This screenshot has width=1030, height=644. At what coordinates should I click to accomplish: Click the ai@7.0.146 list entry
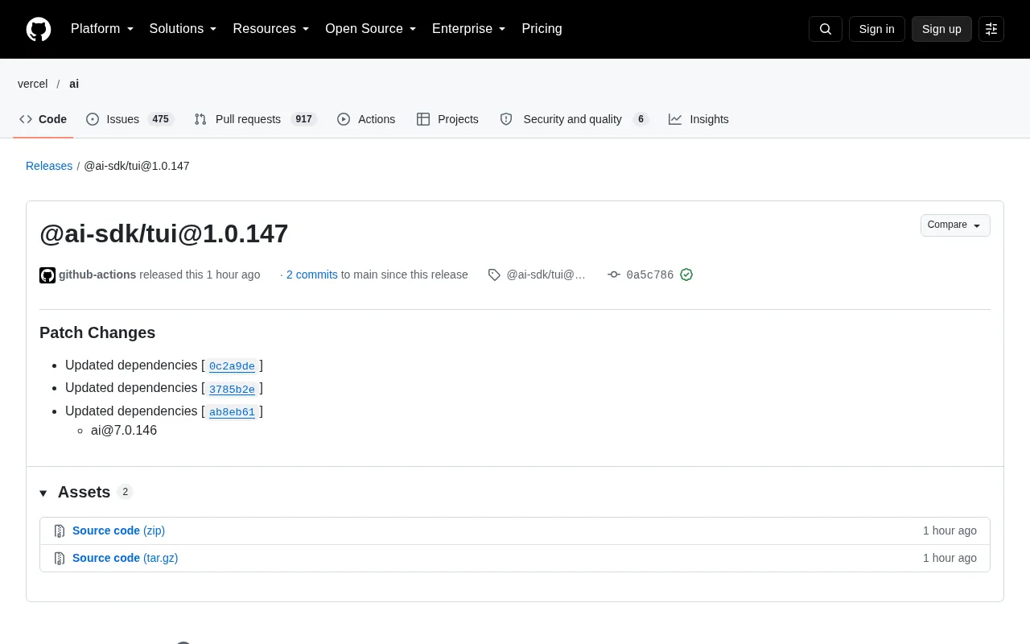point(124,431)
